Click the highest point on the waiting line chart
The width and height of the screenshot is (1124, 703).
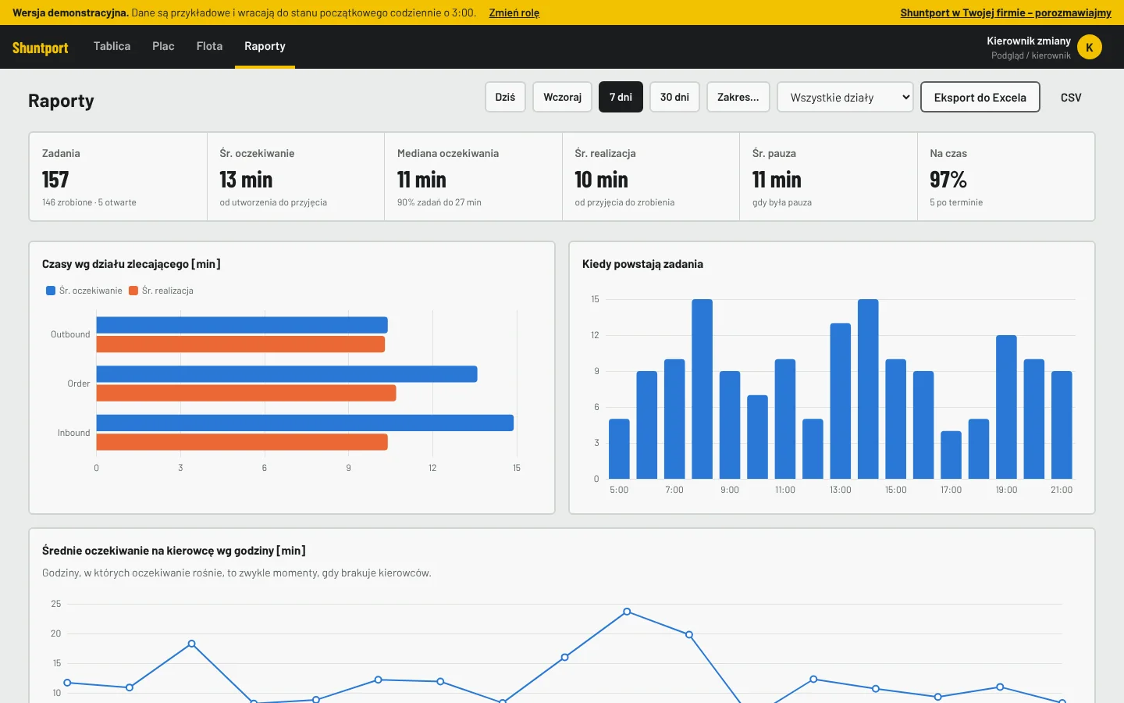pyautogui.click(x=627, y=612)
